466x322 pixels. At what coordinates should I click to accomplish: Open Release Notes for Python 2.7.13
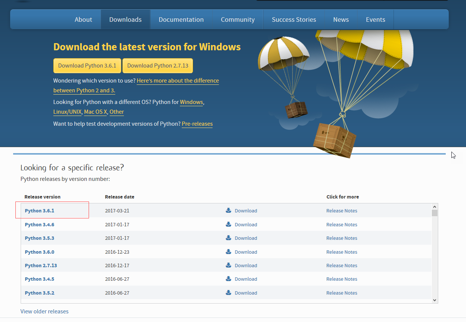(342, 265)
